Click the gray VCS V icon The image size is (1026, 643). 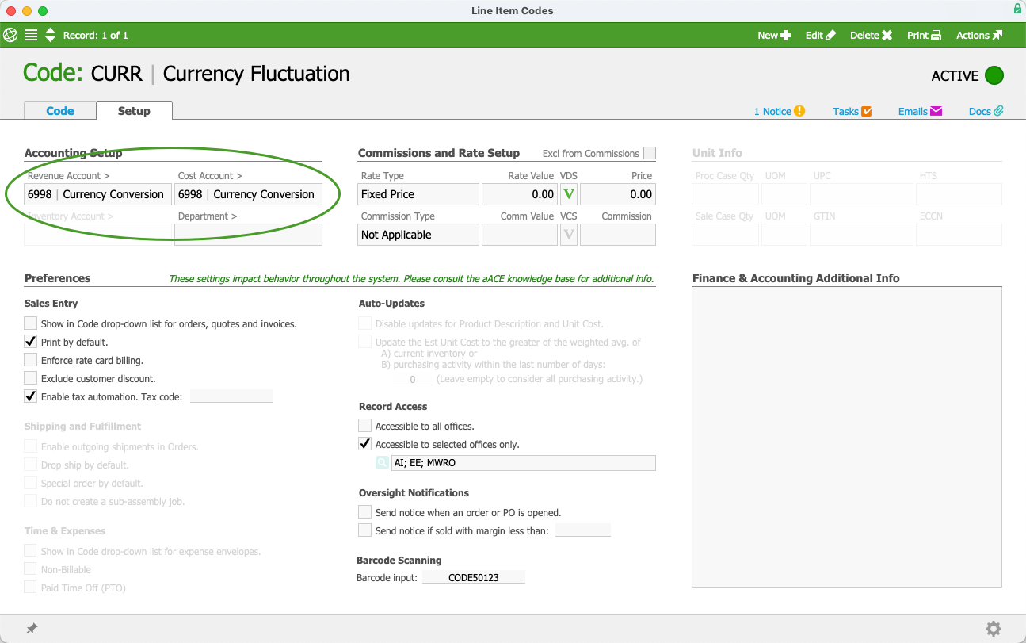569,235
